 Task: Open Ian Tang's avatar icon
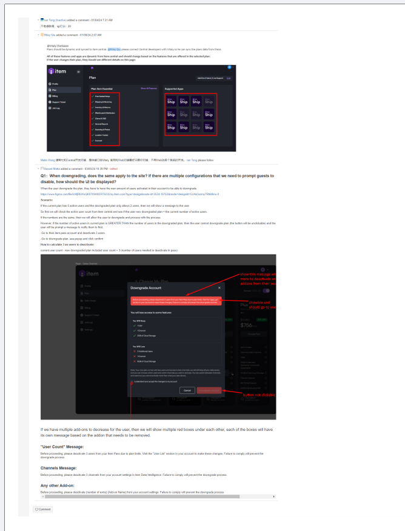(x=42, y=20)
